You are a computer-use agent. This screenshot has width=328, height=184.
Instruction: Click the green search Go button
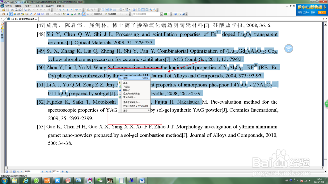click(165, 14)
